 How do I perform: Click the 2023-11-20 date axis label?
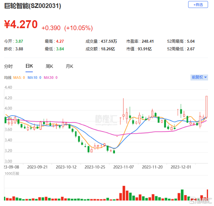[152, 167]
